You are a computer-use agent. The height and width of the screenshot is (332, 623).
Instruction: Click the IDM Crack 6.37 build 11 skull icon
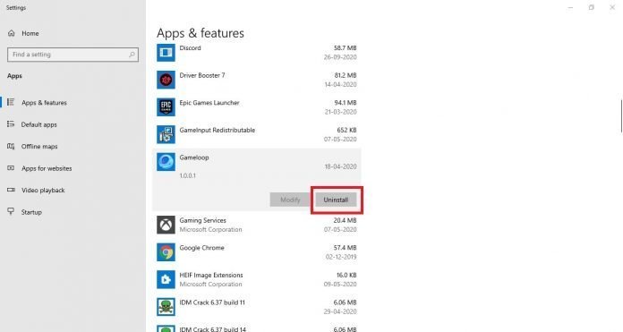(x=166, y=307)
